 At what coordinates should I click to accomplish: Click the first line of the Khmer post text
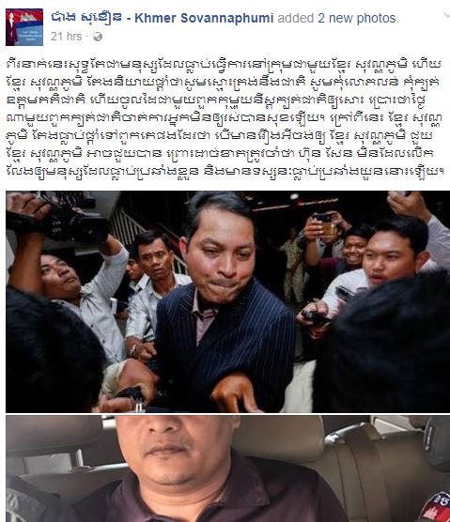(x=225, y=64)
